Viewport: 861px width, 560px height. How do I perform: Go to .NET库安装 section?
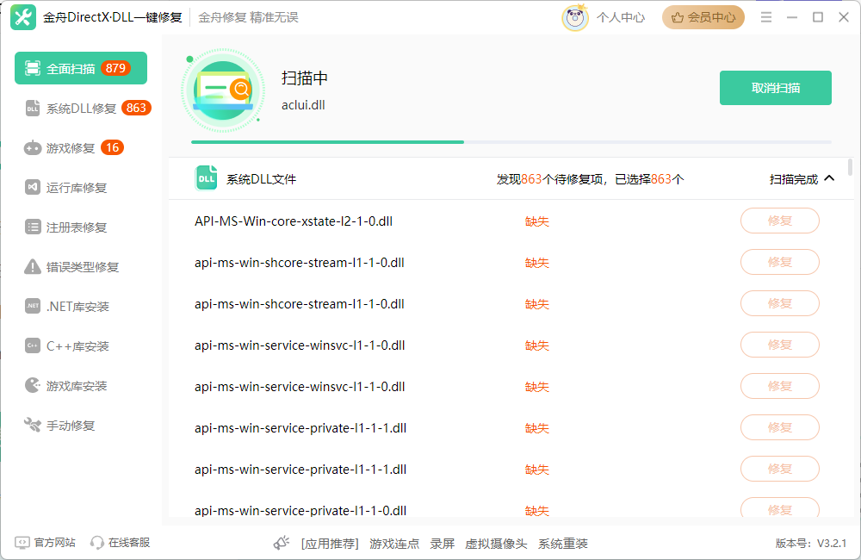click(77, 307)
